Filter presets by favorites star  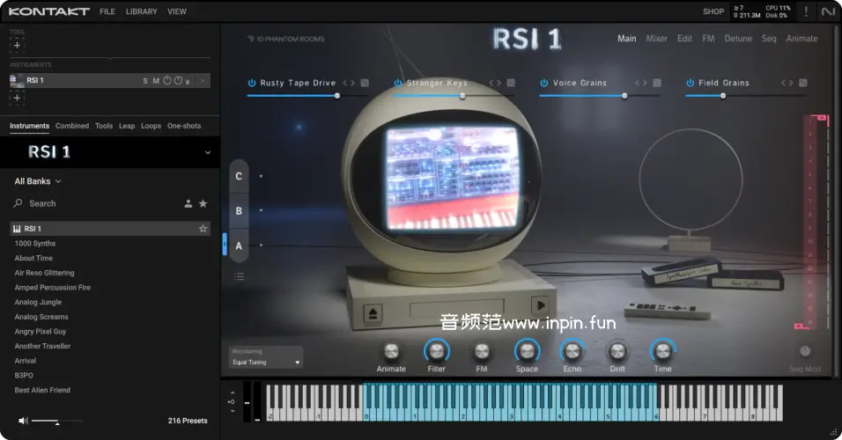click(x=203, y=203)
